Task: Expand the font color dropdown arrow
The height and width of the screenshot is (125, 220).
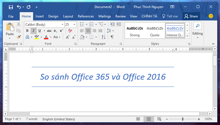Action: point(51,37)
